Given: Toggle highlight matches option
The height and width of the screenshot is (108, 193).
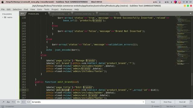Looking at the screenshot, I should (x=28, y=102).
